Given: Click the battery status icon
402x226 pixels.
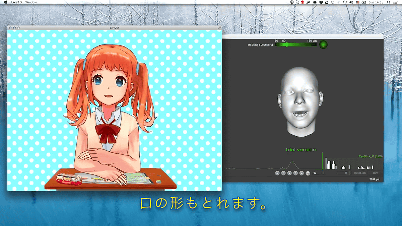Looking at the screenshot, I should click(x=364, y=2).
